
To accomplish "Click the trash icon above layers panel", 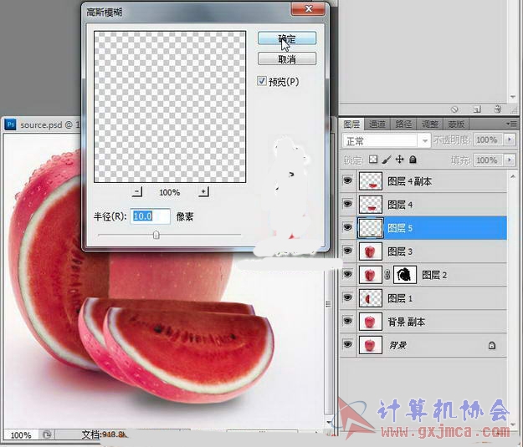I will pos(497,109).
